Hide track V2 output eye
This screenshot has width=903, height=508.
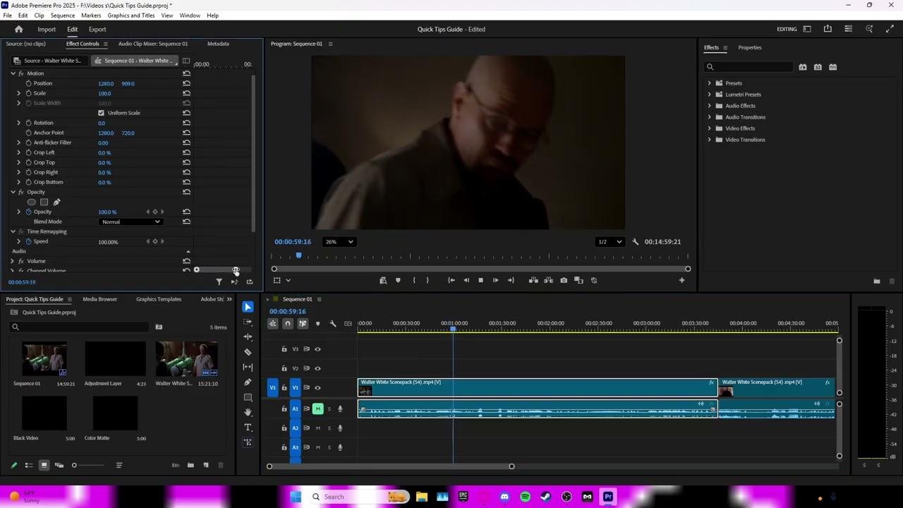317,368
